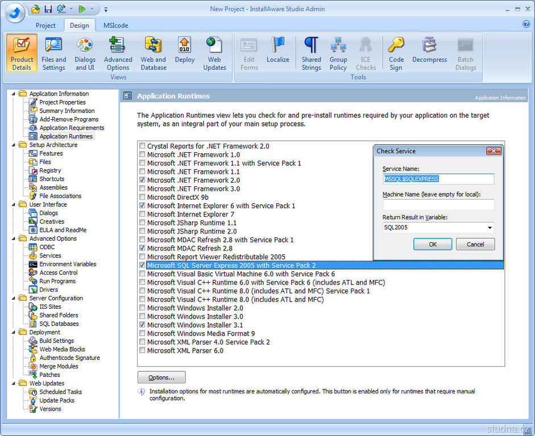Collapse the Web Updates tree node
Viewport: 535px width, 436px height.
(x=14, y=383)
